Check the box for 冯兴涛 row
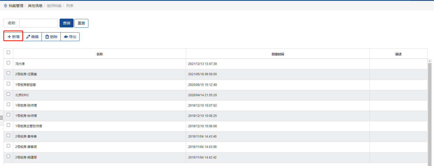Screen dimensions: 434x166 pos(8,63)
